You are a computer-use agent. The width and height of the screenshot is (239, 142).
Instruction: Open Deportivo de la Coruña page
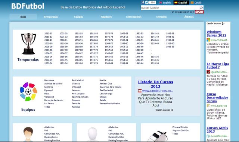click(x=111, y=87)
